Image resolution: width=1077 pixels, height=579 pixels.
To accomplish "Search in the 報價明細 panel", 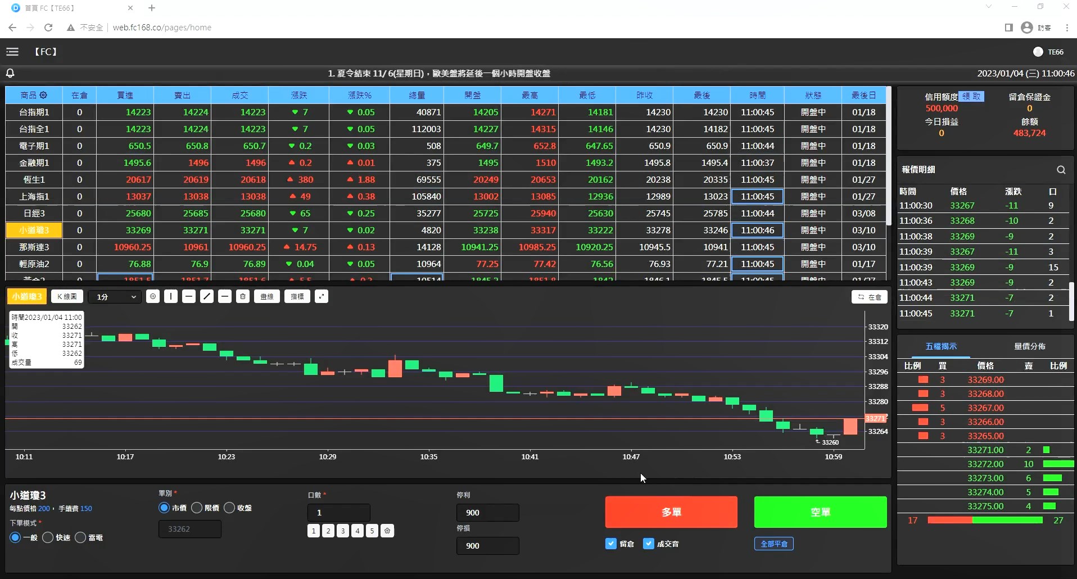I will click(1061, 170).
